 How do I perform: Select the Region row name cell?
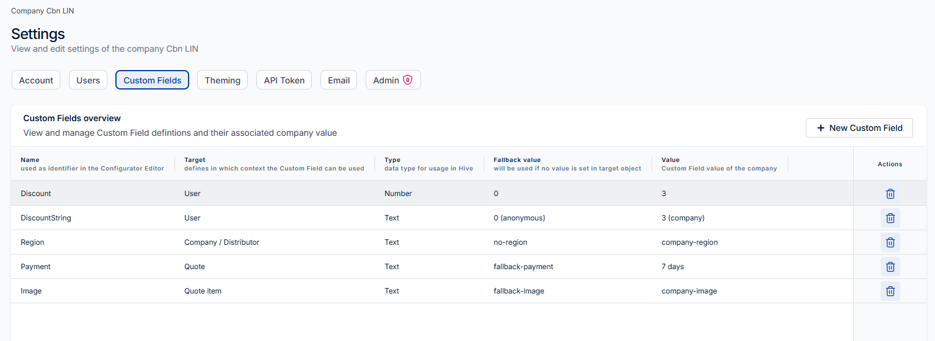(33, 242)
